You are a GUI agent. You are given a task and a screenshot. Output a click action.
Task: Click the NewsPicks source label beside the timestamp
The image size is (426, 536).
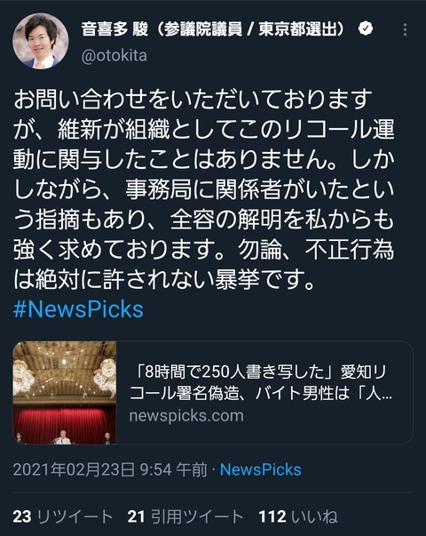(260, 469)
